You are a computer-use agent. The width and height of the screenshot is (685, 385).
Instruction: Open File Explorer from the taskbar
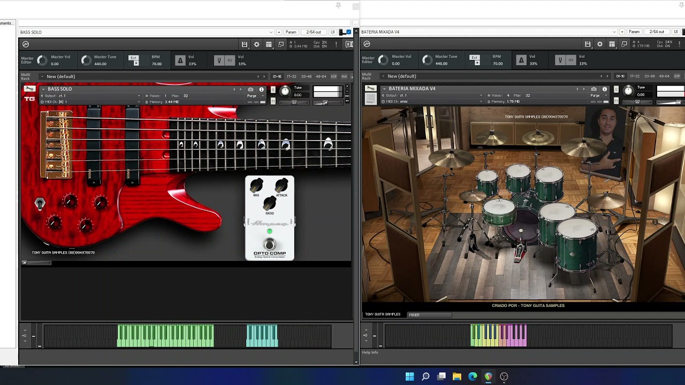click(457, 376)
